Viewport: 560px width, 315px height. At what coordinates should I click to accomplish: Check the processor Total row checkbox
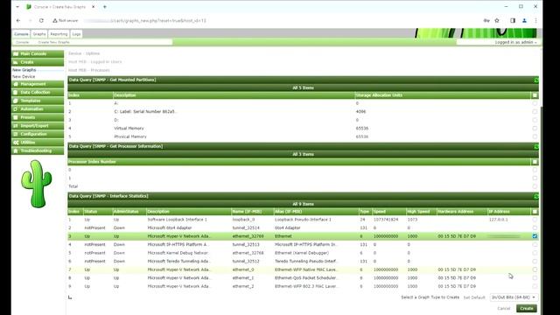point(535,186)
